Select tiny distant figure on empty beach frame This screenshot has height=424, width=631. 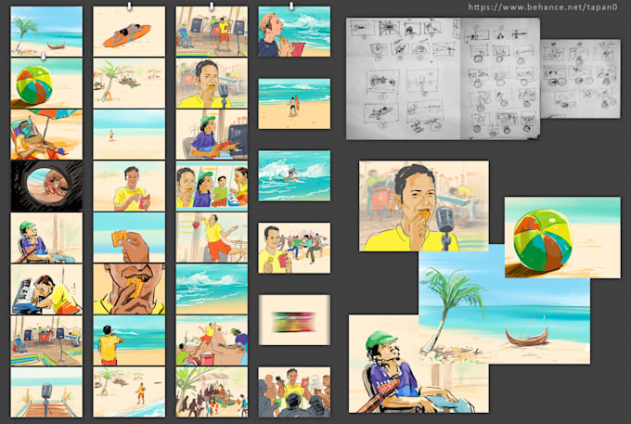(129, 135)
